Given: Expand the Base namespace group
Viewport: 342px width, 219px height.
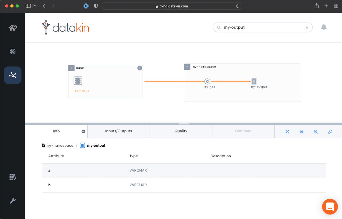Looking at the screenshot, I should point(71,68).
